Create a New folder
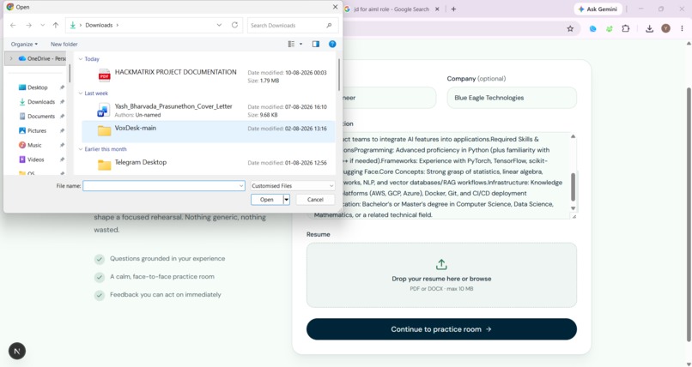This screenshot has height=367, width=692. 64,44
